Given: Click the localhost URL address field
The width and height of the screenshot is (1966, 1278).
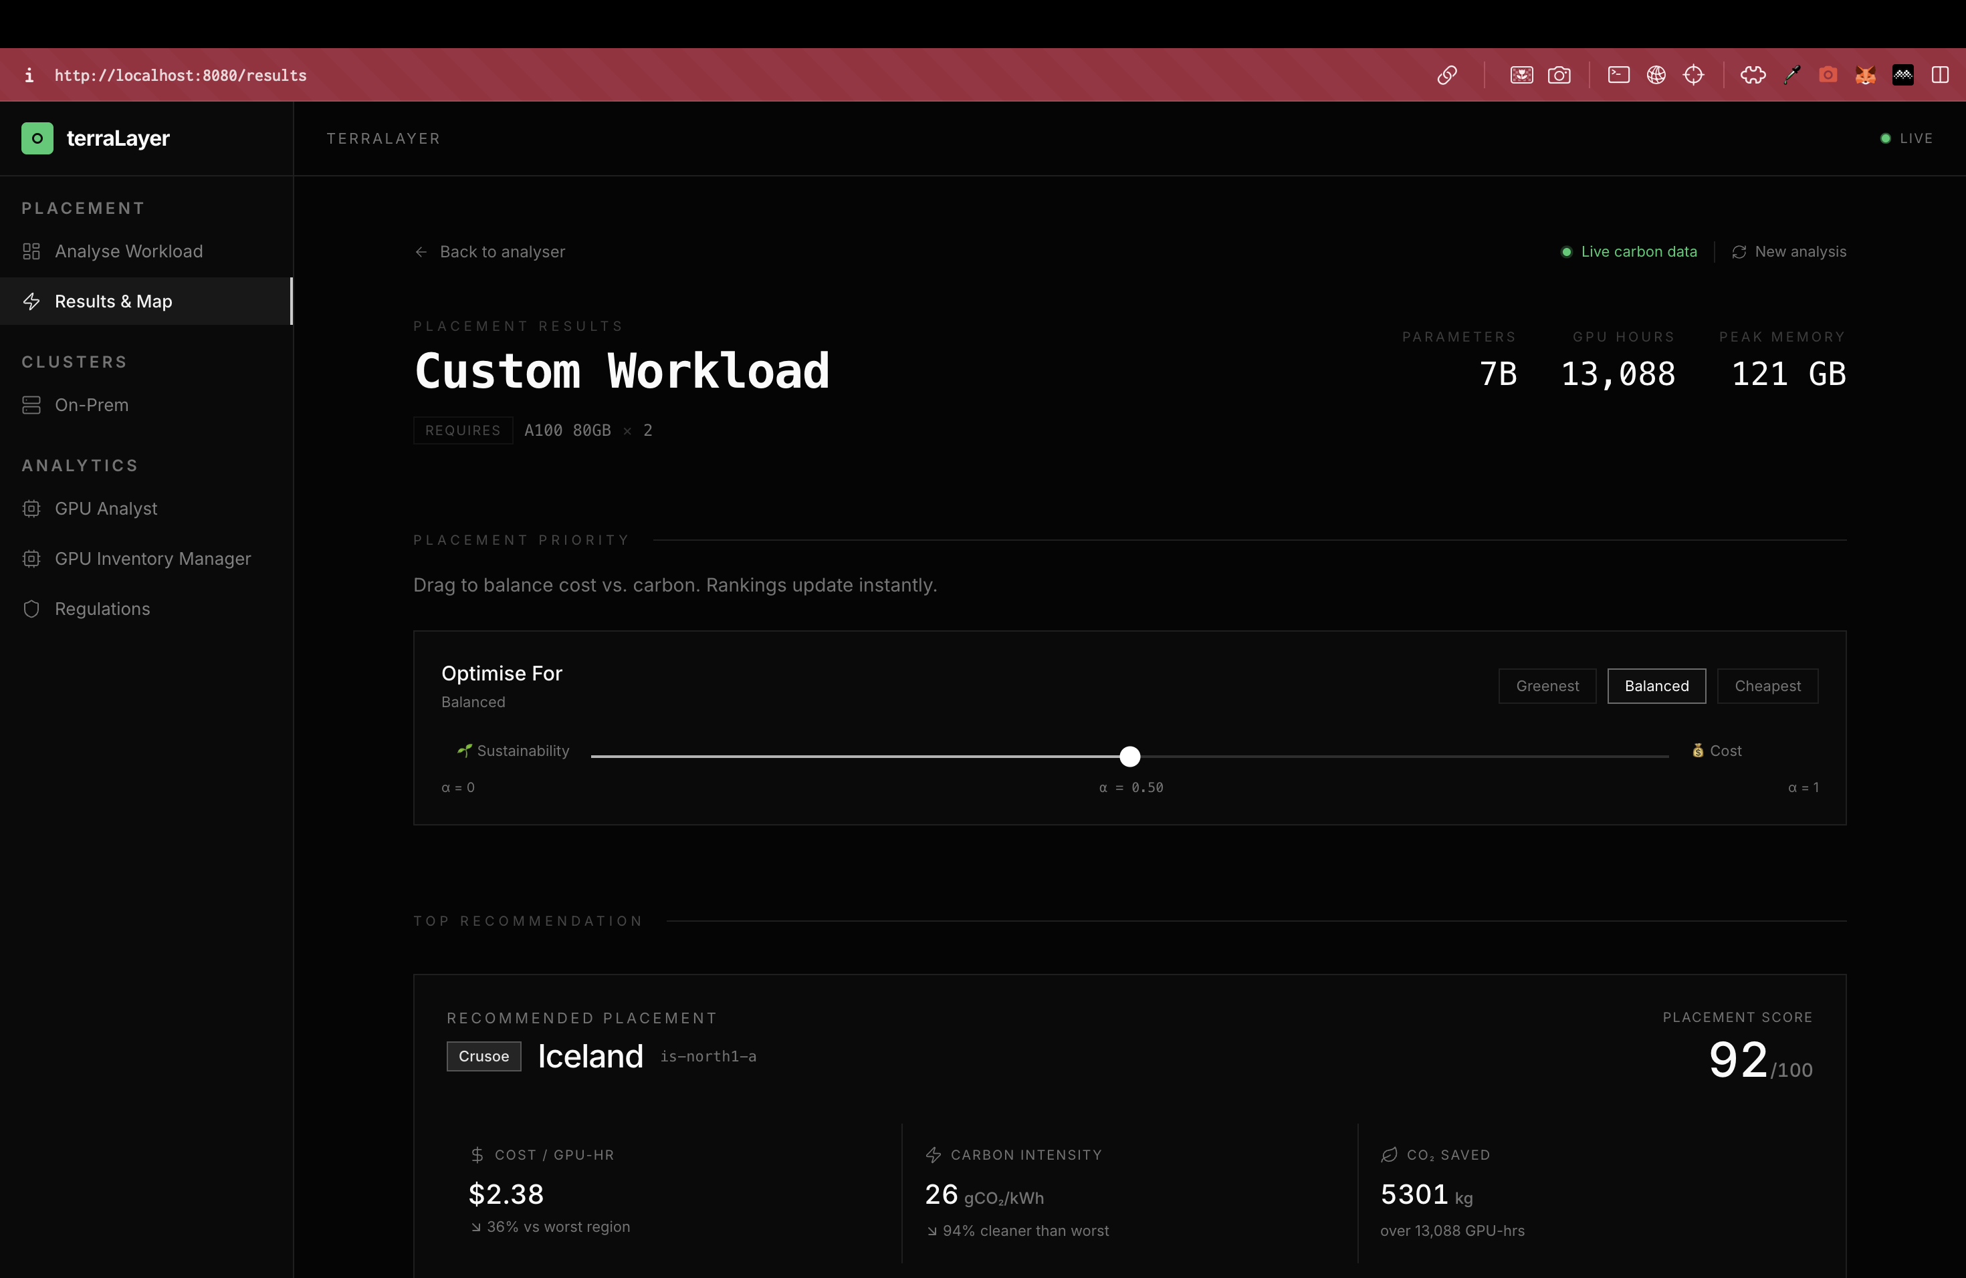Looking at the screenshot, I should click(x=180, y=75).
